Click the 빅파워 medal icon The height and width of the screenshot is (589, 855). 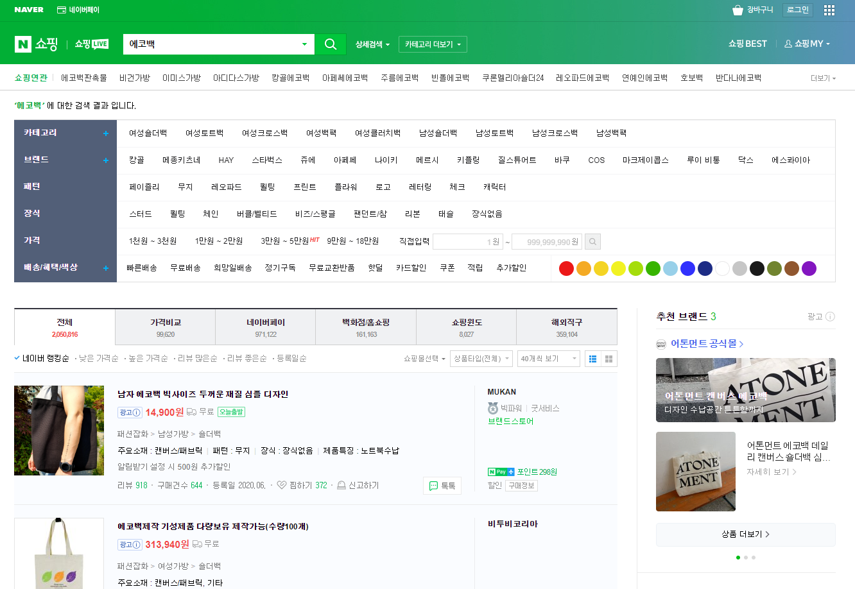pos(493,408)
